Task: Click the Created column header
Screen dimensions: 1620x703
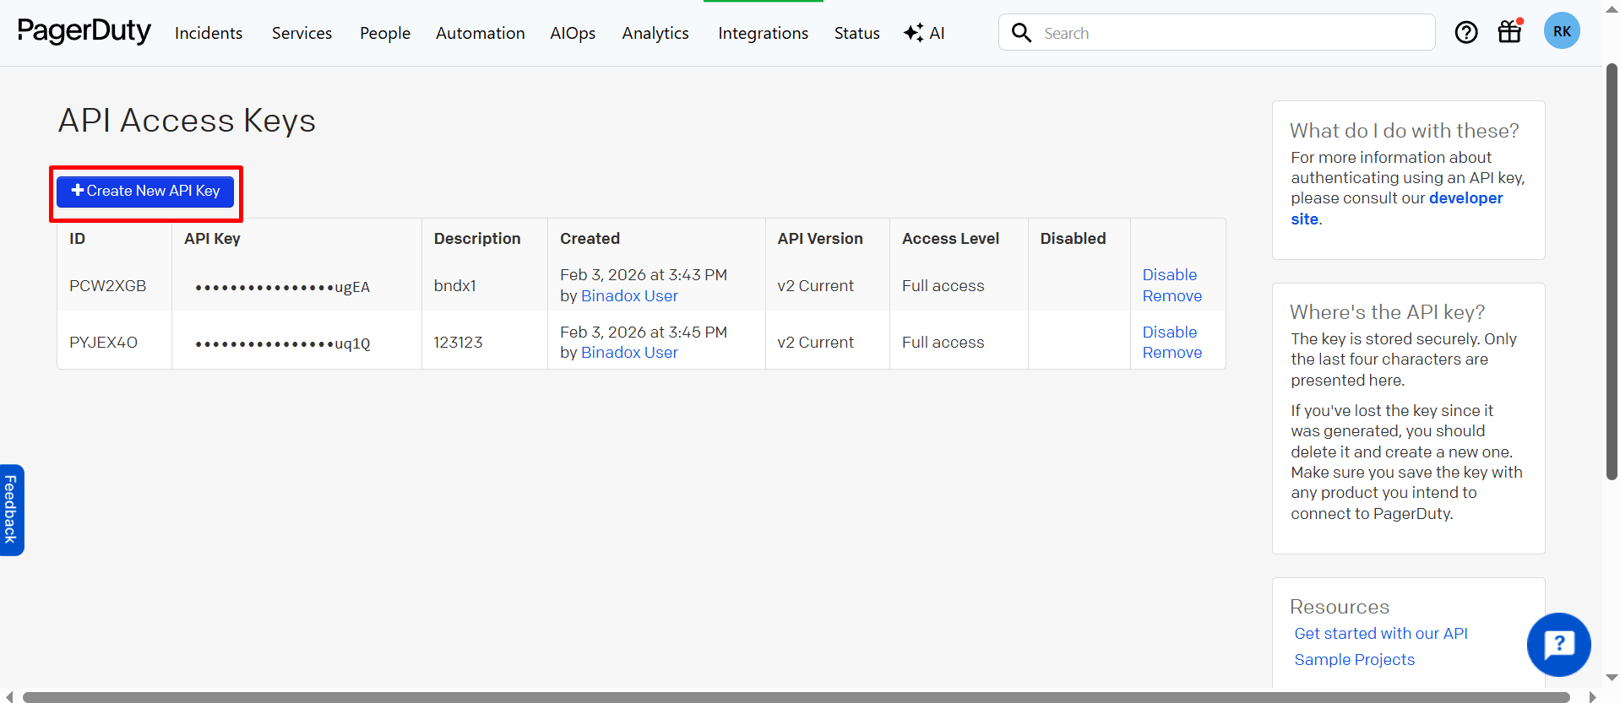Action: coord(590,239)
